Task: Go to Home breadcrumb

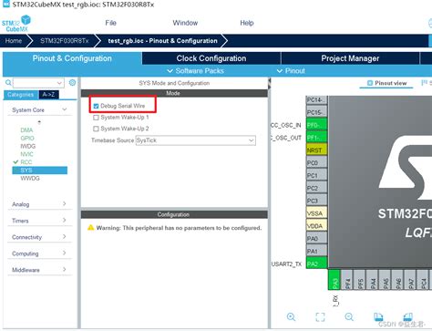Action: 14,41
